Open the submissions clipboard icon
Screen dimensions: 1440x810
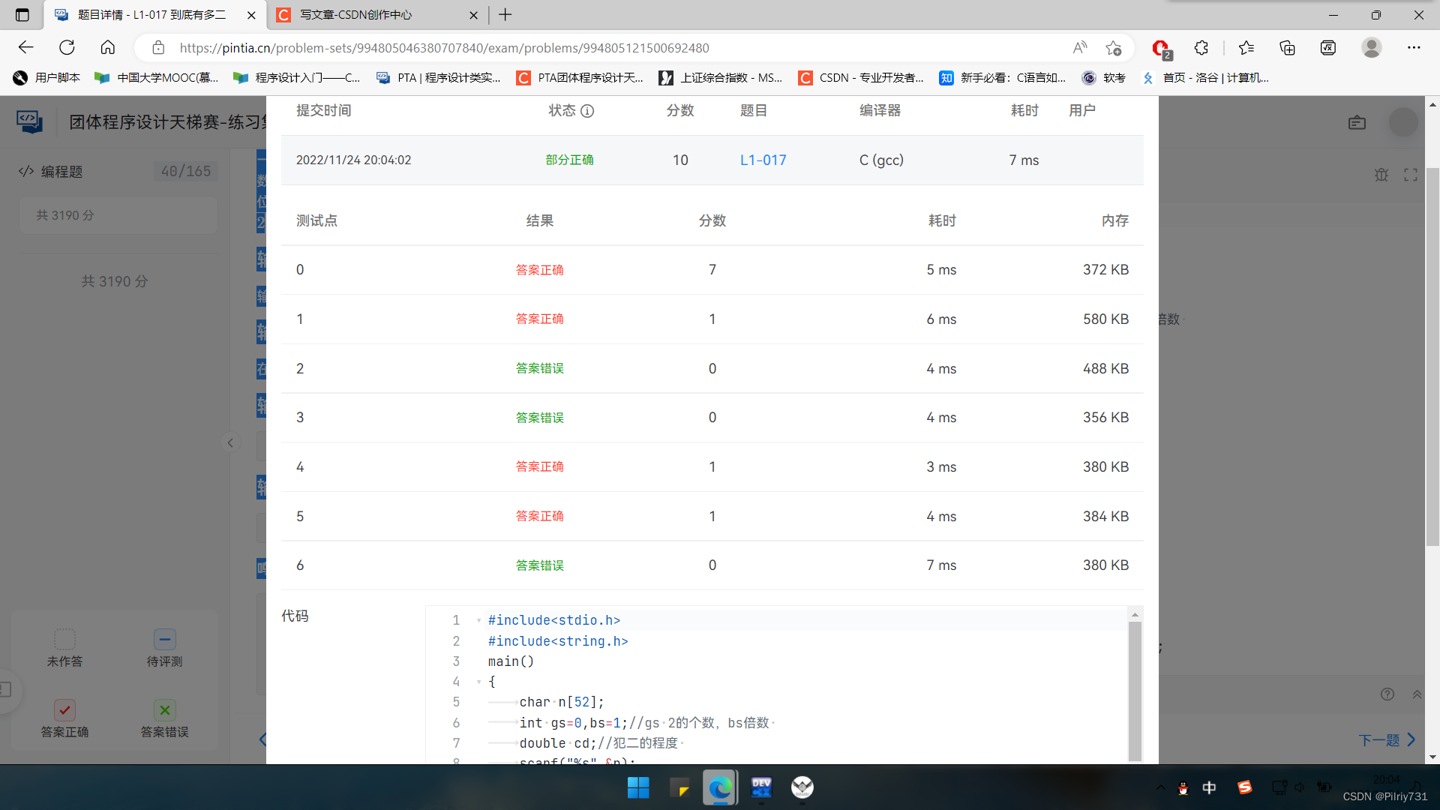[x=1356, y=122]
